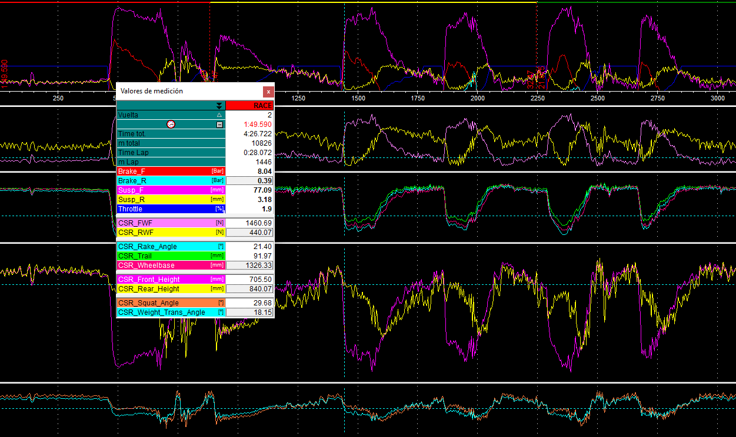Select the cyan Brake_R channel row

171,181
